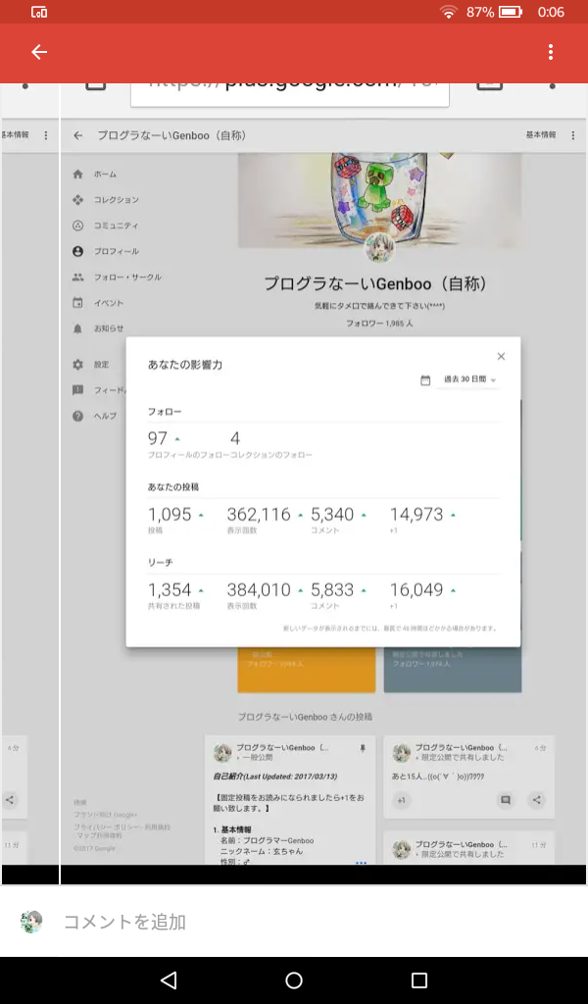Click the 4 collection follow count
The image size is (588, 1004).
(235, 438)
